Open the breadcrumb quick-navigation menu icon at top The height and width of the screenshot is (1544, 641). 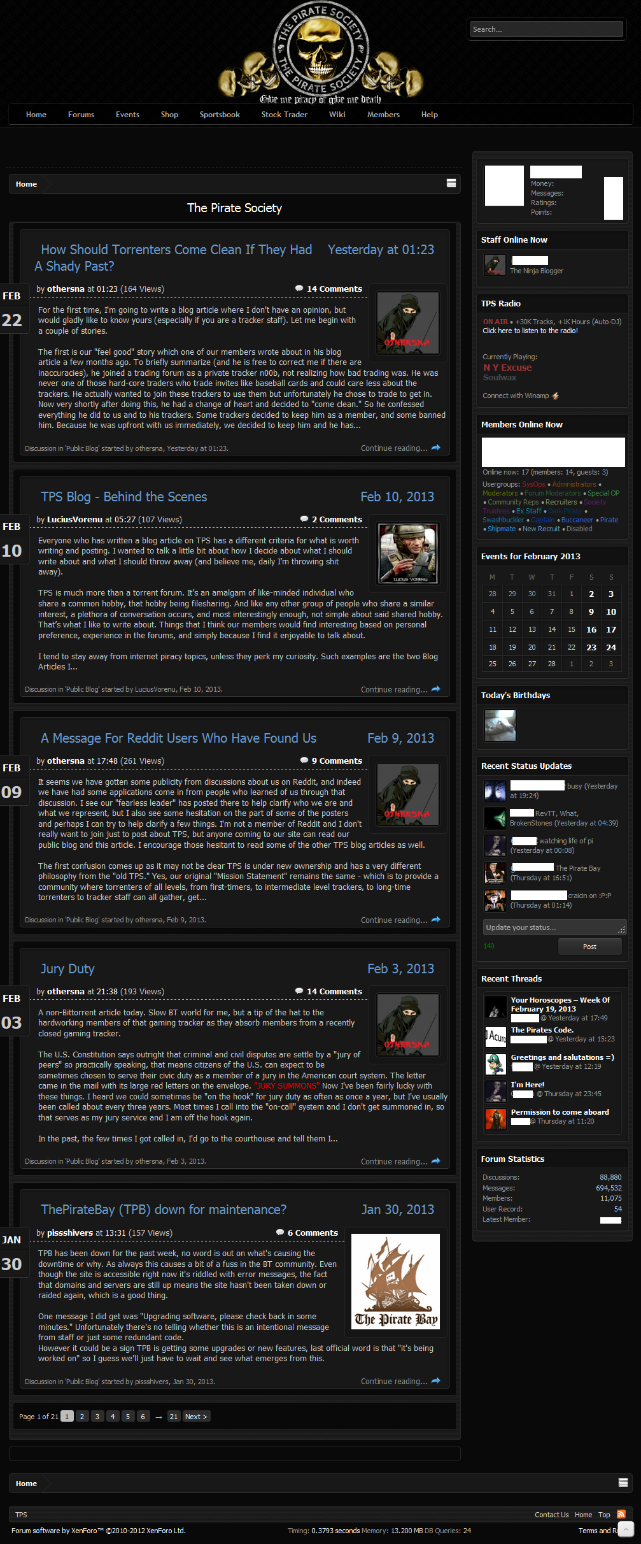coord(451,183)
